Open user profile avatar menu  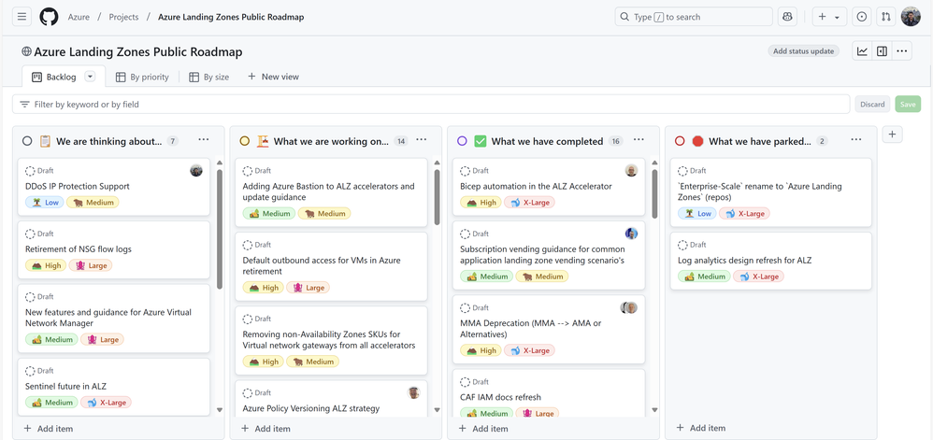[x=911, y=17]
